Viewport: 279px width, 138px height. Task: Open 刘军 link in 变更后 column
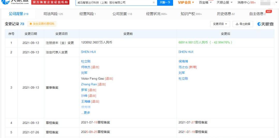[182, 73]
